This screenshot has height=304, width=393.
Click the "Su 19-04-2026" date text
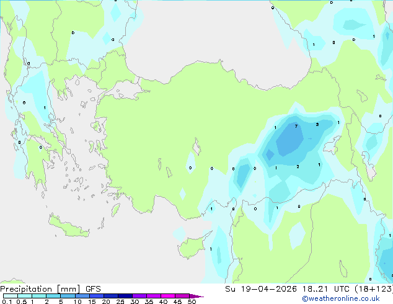tap(261, 289)
